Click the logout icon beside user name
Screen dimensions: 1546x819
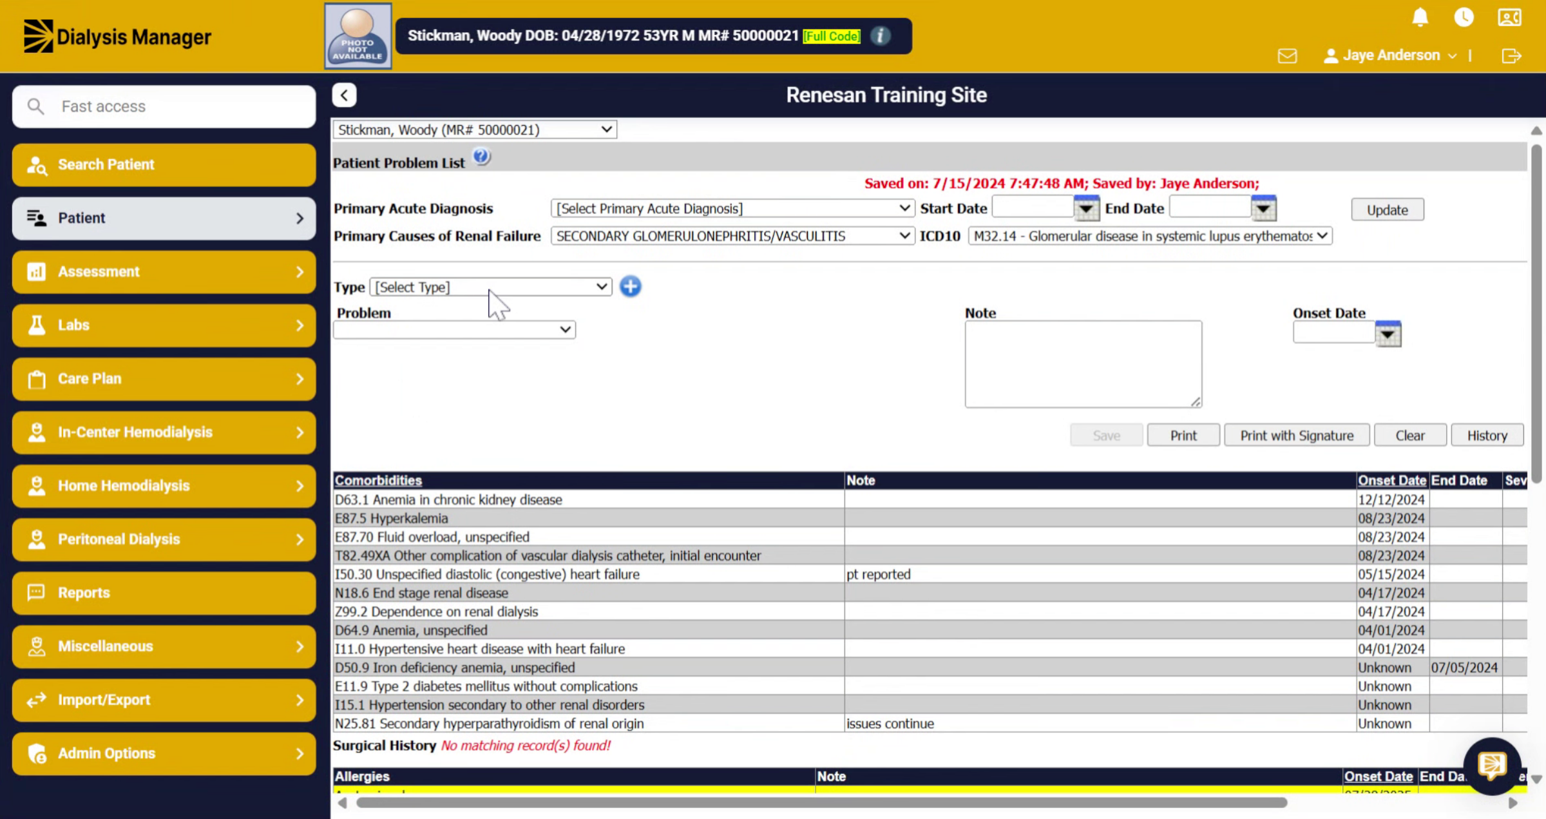click(x=1511, y=56)
